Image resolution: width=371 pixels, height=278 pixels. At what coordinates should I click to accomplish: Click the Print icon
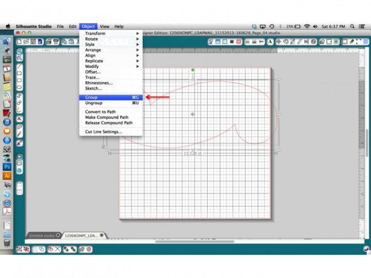(49, 42)
